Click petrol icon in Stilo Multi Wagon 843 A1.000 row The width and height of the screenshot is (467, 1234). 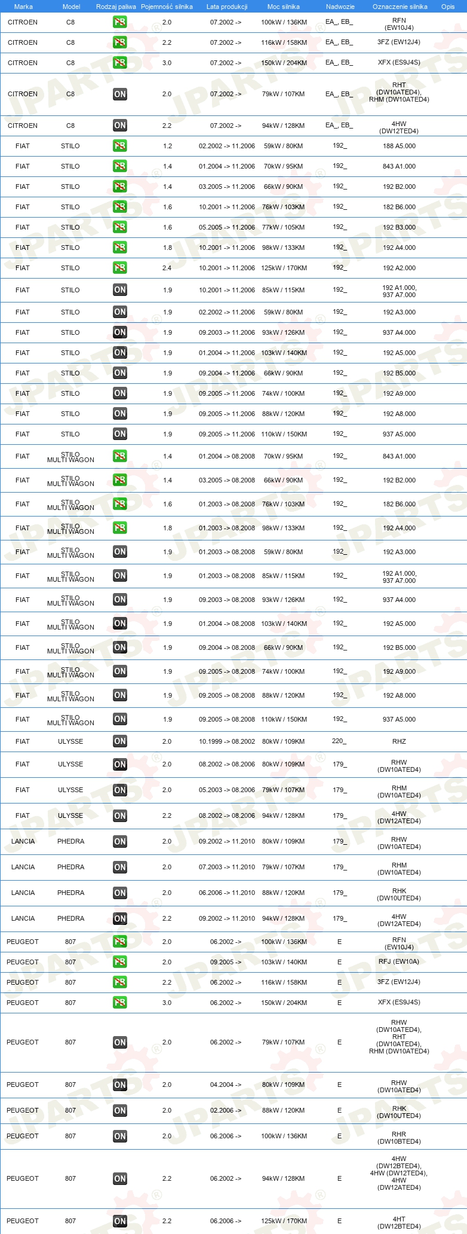(119, 456)
